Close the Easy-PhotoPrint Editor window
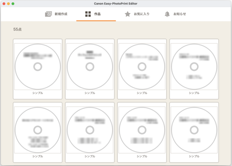 4,4
